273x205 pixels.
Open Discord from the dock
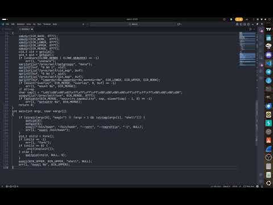tap(268, 55)
